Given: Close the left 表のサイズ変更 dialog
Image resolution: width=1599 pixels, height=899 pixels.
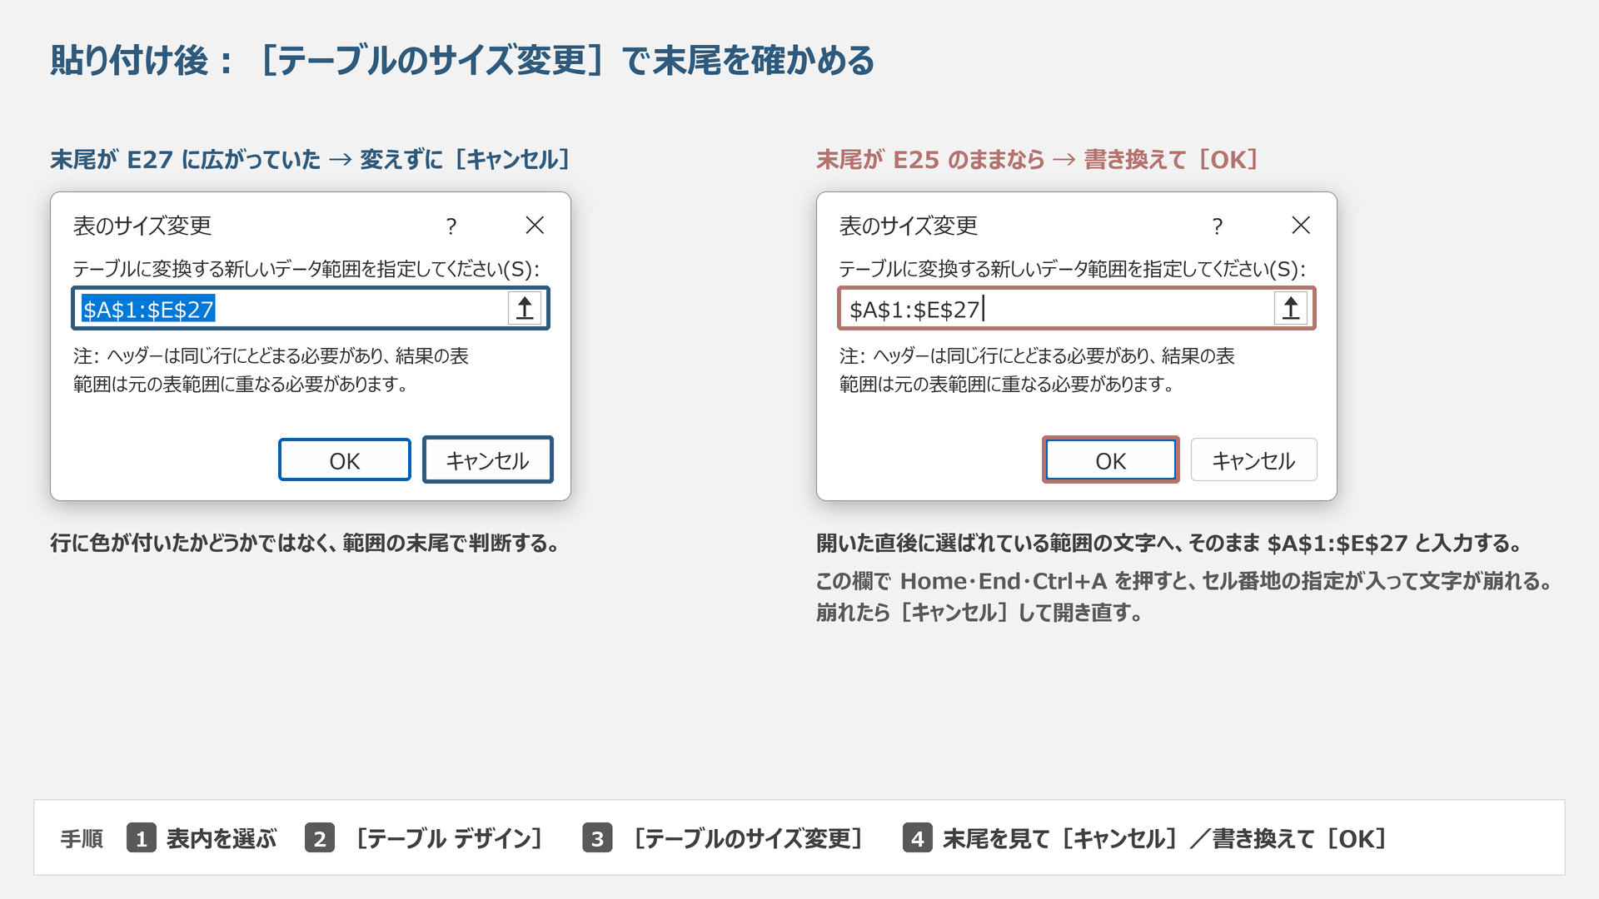Looking at the screenshot, I should point(535,225).
